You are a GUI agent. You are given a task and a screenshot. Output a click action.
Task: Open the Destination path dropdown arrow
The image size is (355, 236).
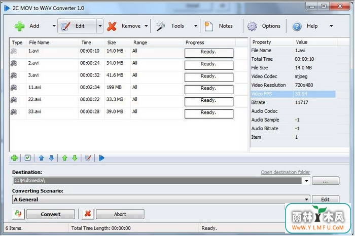(x=306, y=181)
